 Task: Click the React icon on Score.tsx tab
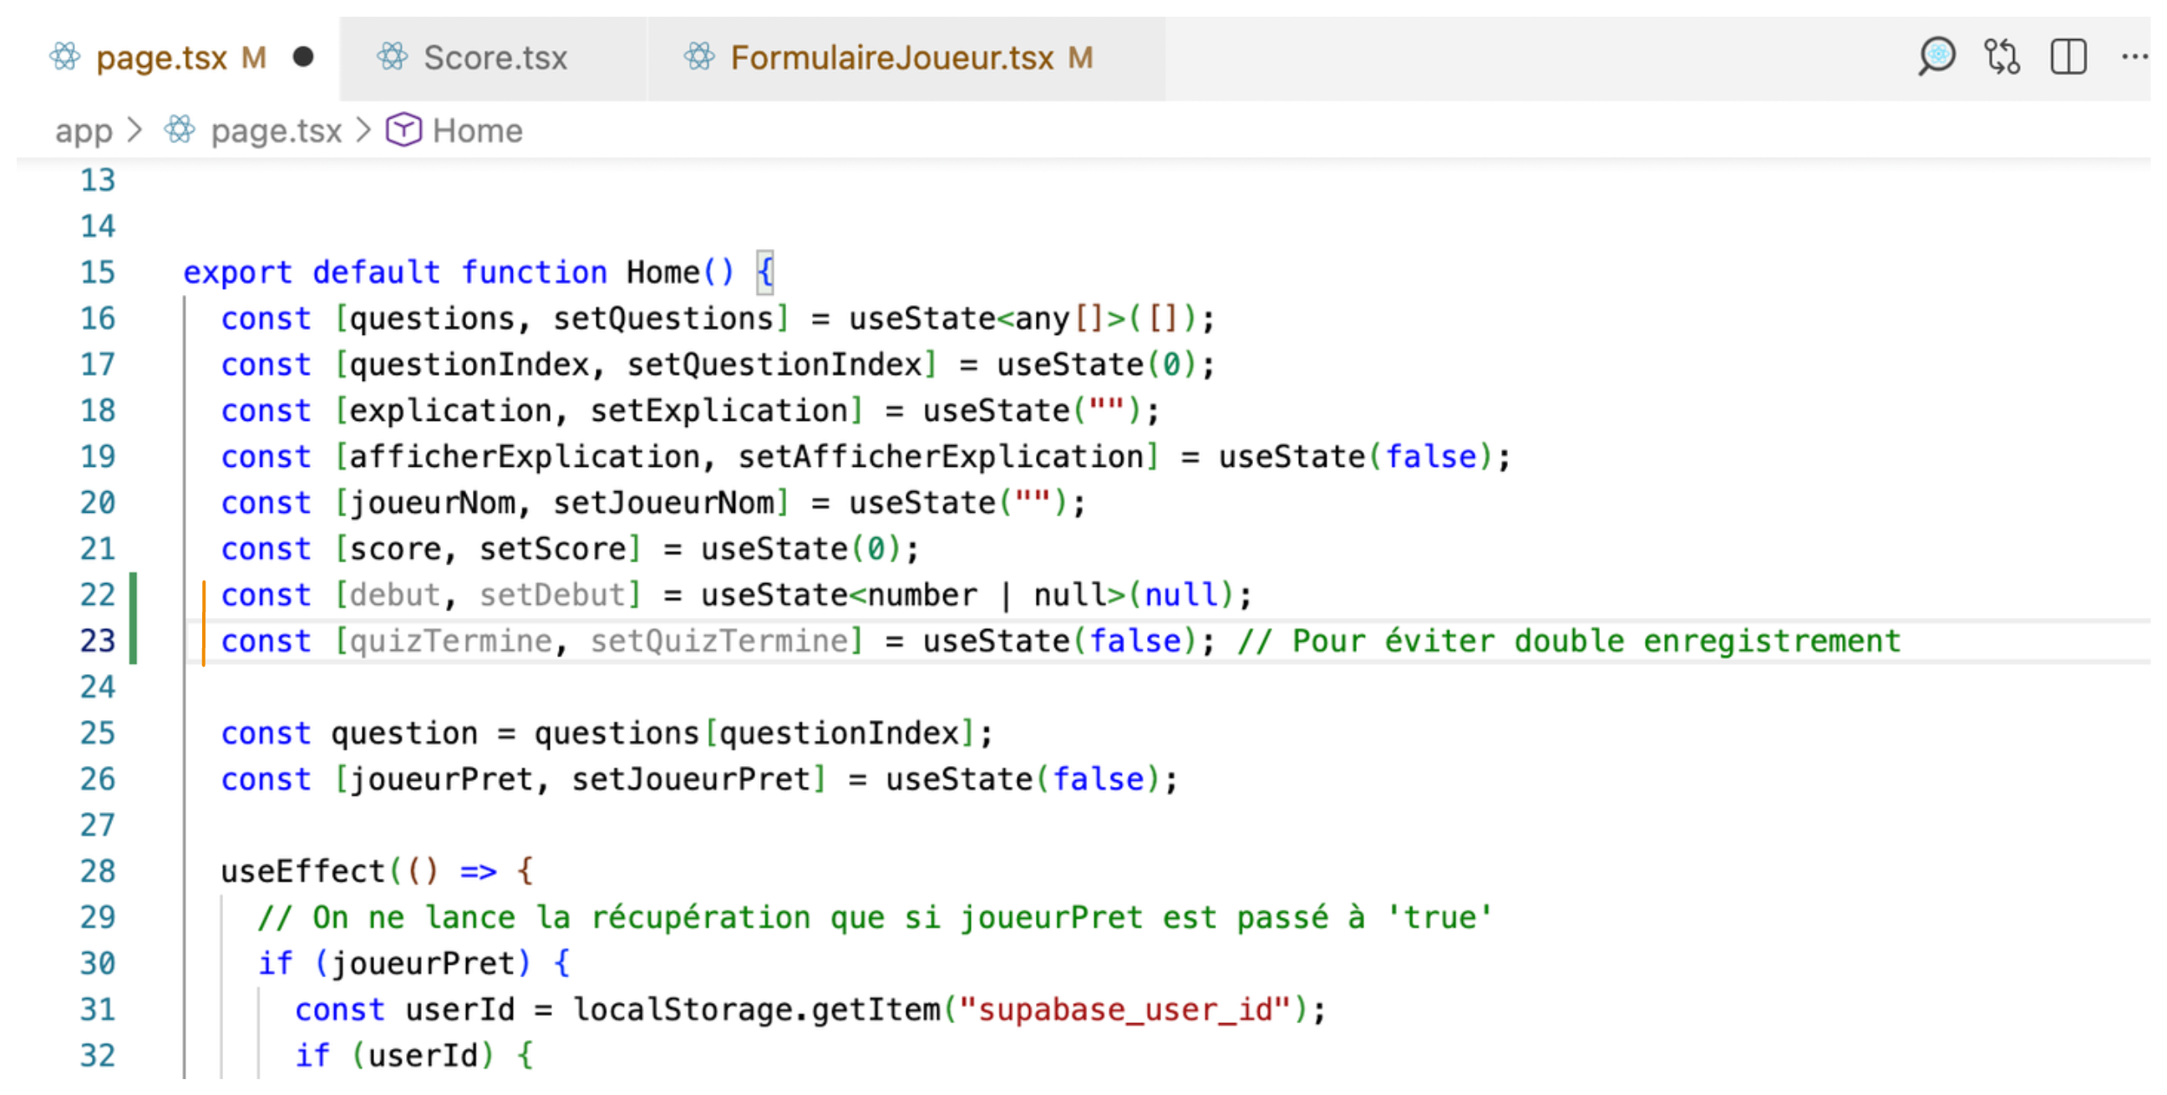[x=392, y=57]
